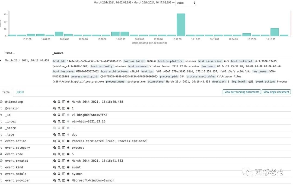This screenshot has width=293, height=185.
Task: Filter for the @version value
Action: 55,108
